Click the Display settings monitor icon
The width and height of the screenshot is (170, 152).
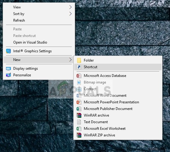[x=8, y=68]
